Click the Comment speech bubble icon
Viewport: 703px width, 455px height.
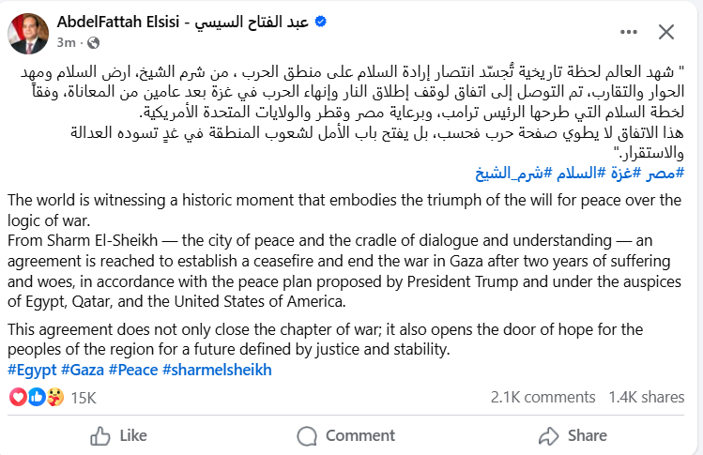click(x=307, y=435)
